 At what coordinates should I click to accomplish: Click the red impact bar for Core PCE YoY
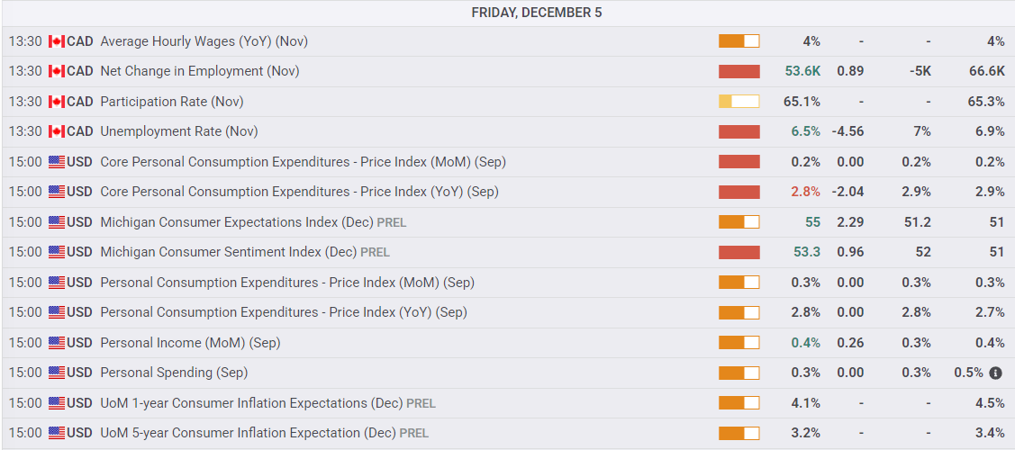(x=739, y=192)
